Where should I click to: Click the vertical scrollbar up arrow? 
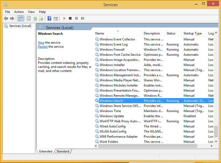216,33
